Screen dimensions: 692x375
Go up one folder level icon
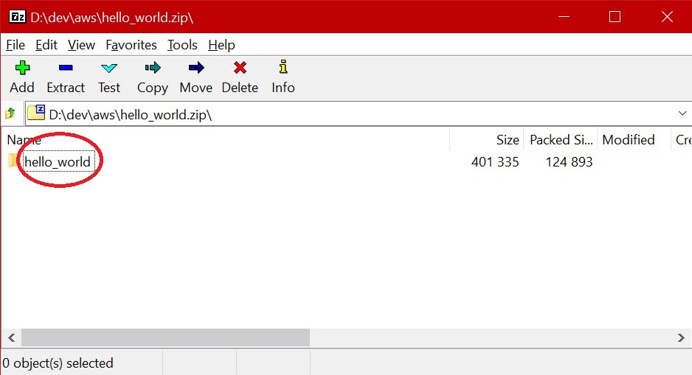[x=10, y=113]
